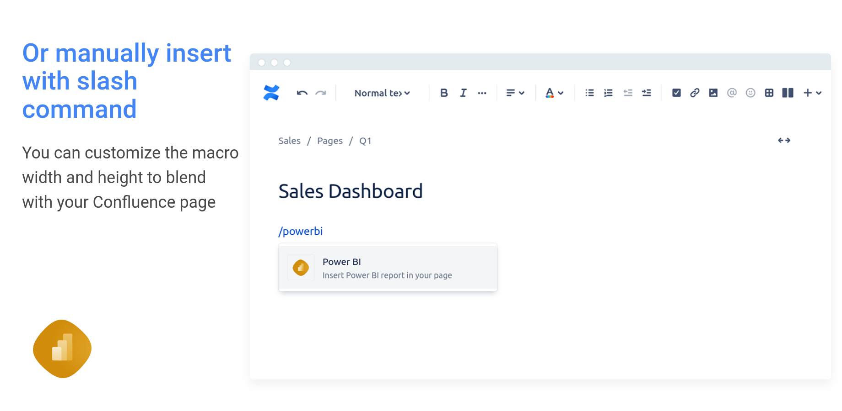Outdent the current list item
This screenshot has height=411, width=842.
628,93
